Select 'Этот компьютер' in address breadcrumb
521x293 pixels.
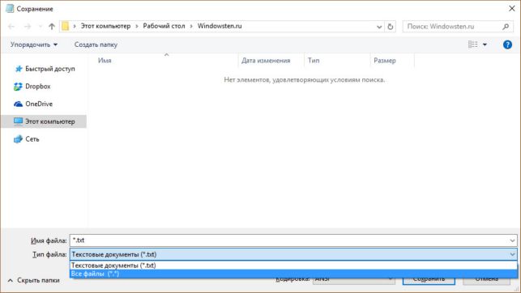(105, 26)
